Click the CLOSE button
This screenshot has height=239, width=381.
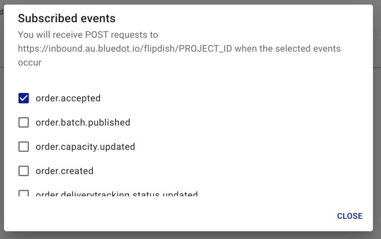350,216
